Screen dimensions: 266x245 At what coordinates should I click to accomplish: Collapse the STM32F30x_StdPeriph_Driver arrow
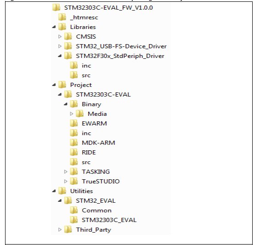click(60, 56)
